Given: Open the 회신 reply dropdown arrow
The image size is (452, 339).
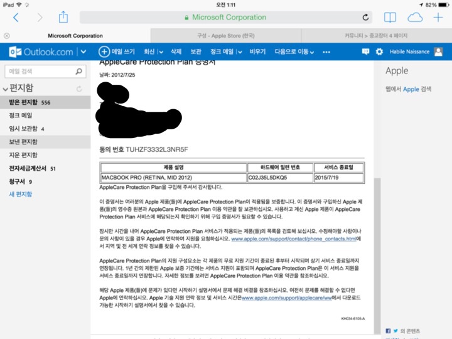Looking at the screenshot, I should pyautogui.click(x=161, y=52).
